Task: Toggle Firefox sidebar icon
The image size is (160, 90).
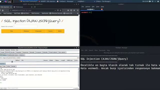Action: (x=71, y=10)
